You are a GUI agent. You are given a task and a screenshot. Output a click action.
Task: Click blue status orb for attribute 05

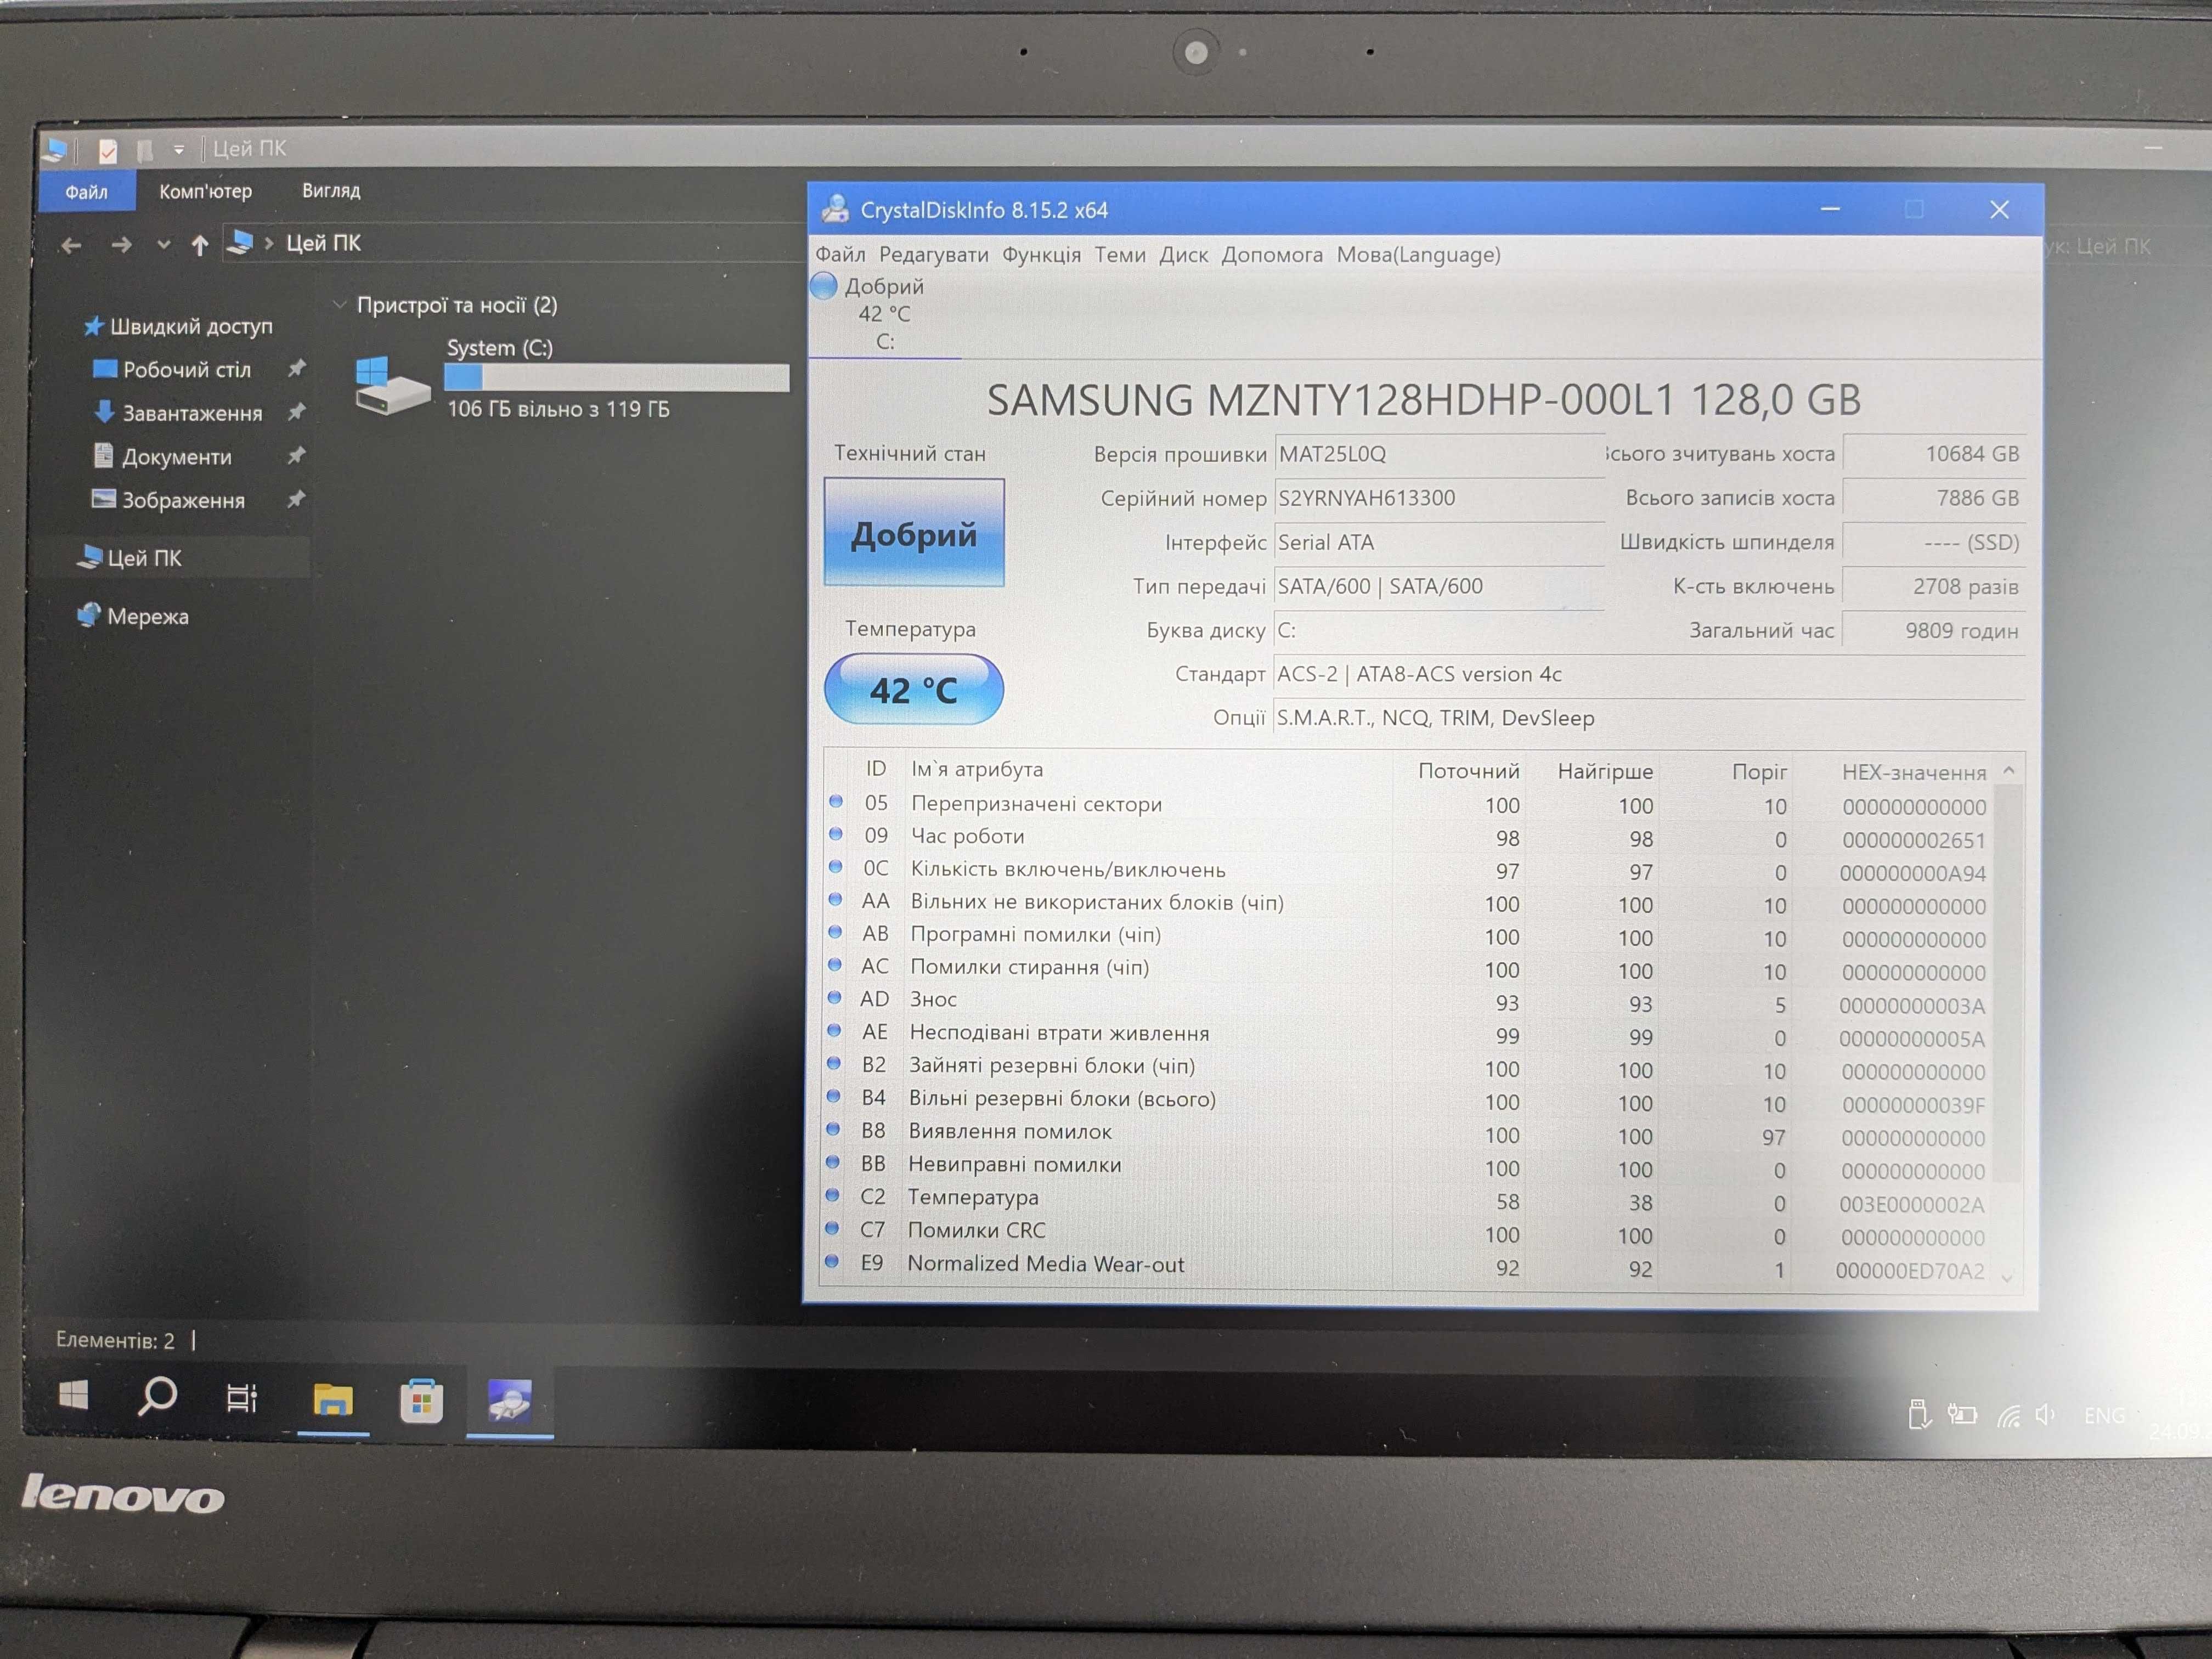(x=835, y=802)
